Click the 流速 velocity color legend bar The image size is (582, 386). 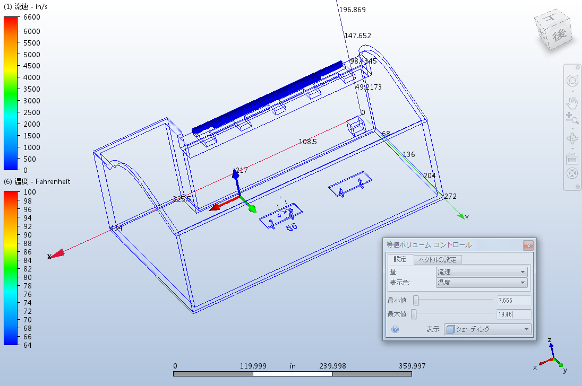click(11, 93)
